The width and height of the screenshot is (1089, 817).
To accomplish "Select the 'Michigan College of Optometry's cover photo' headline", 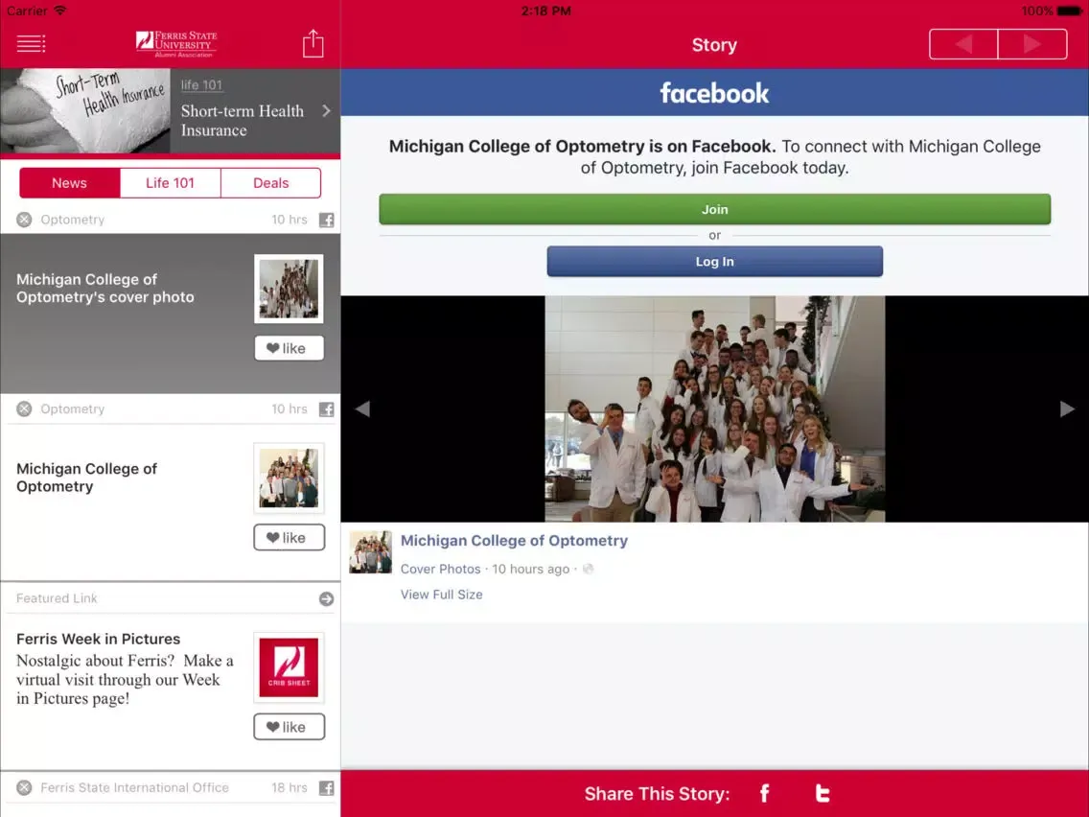I will click(105, 289).
